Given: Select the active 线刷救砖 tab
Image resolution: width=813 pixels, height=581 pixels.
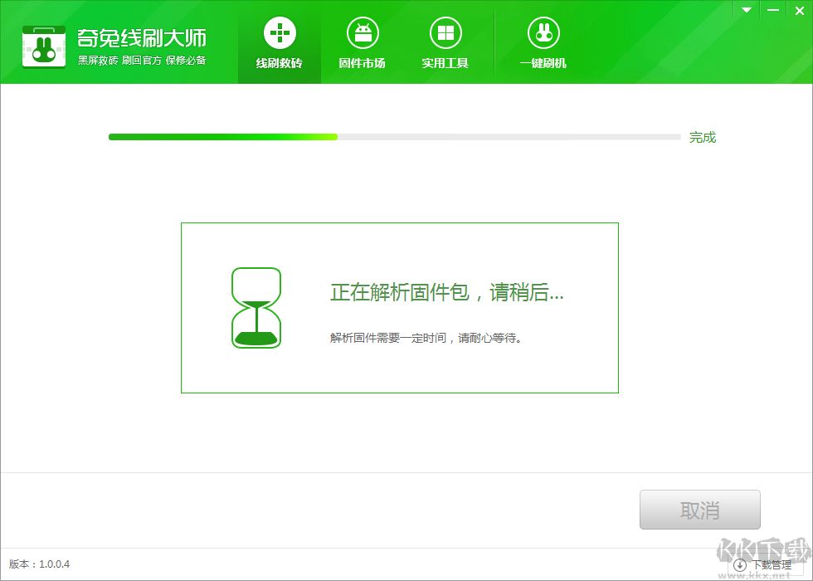Looking at the screenshot, I should [x=279, y=43].
